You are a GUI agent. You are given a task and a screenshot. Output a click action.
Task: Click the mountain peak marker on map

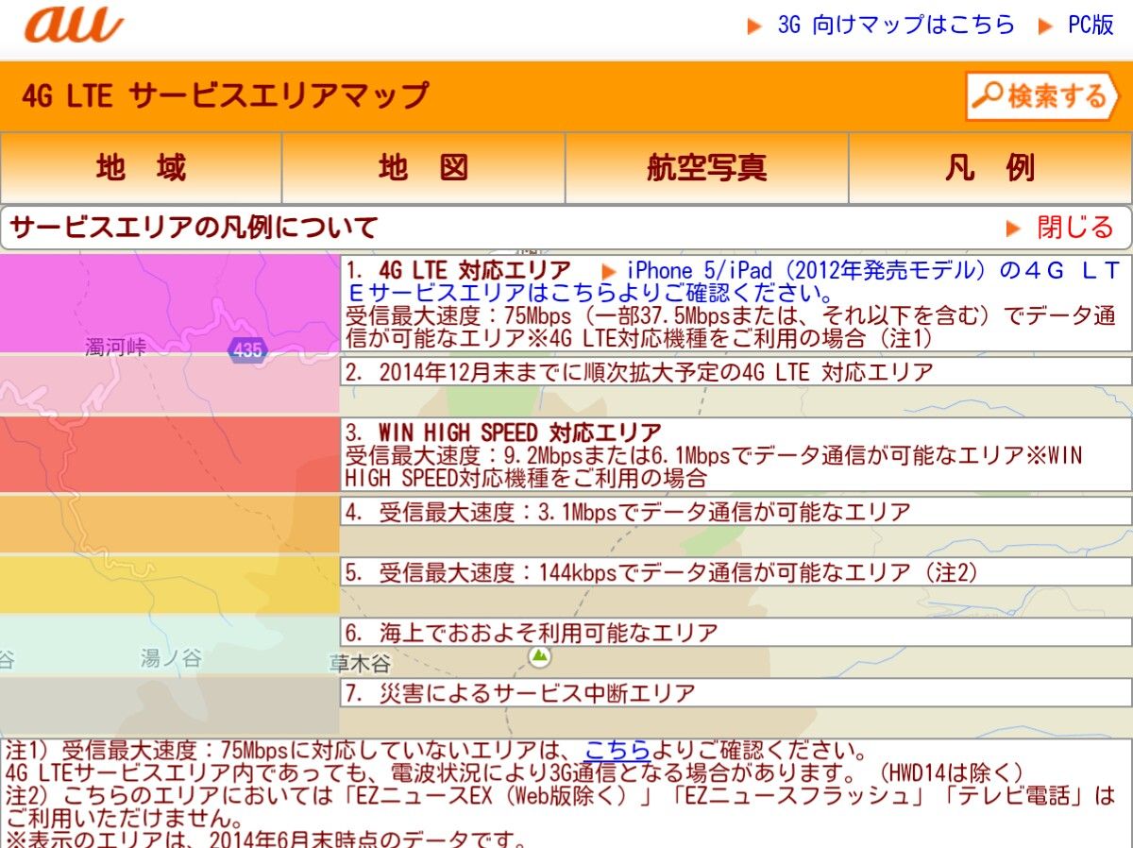pyautogui.click(x=539, y=654)
